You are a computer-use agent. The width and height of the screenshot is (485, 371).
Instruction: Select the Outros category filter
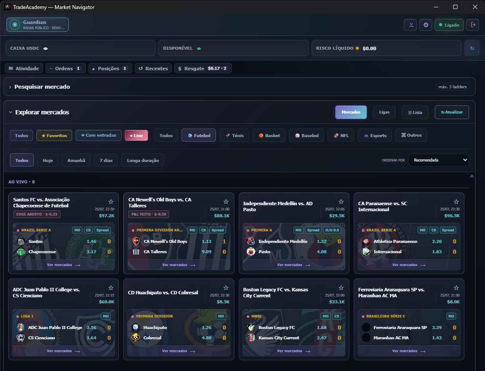coord(411,135)
